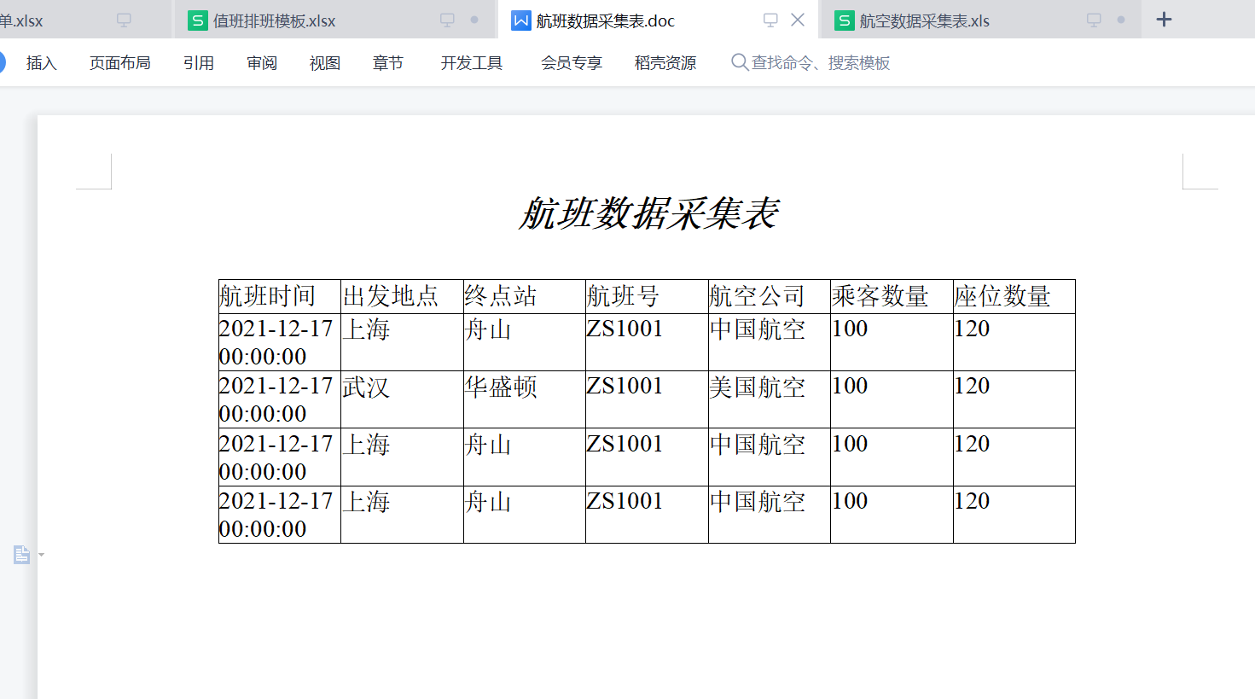Click the document navigation icon in left margin
Image resolution: width=1255 pixels, height=699 pixels.
(22, 555)
